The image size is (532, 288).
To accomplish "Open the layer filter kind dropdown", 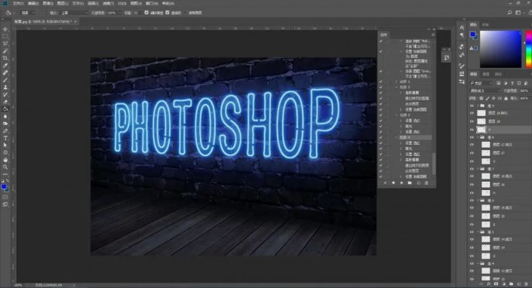I will click(481, 83).
